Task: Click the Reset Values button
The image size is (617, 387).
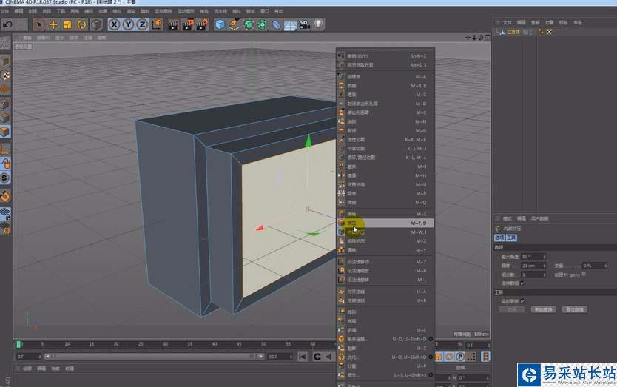Action: click(x=575, y=309)
